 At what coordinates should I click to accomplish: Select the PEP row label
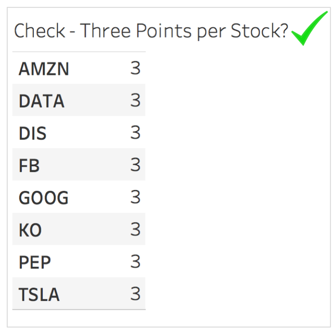click(35, 262)
